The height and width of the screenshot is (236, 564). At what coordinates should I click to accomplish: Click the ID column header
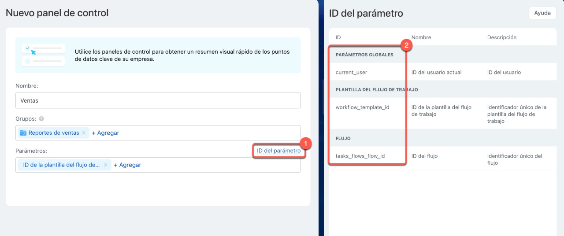pyautogui.click(x=338, y=37)
